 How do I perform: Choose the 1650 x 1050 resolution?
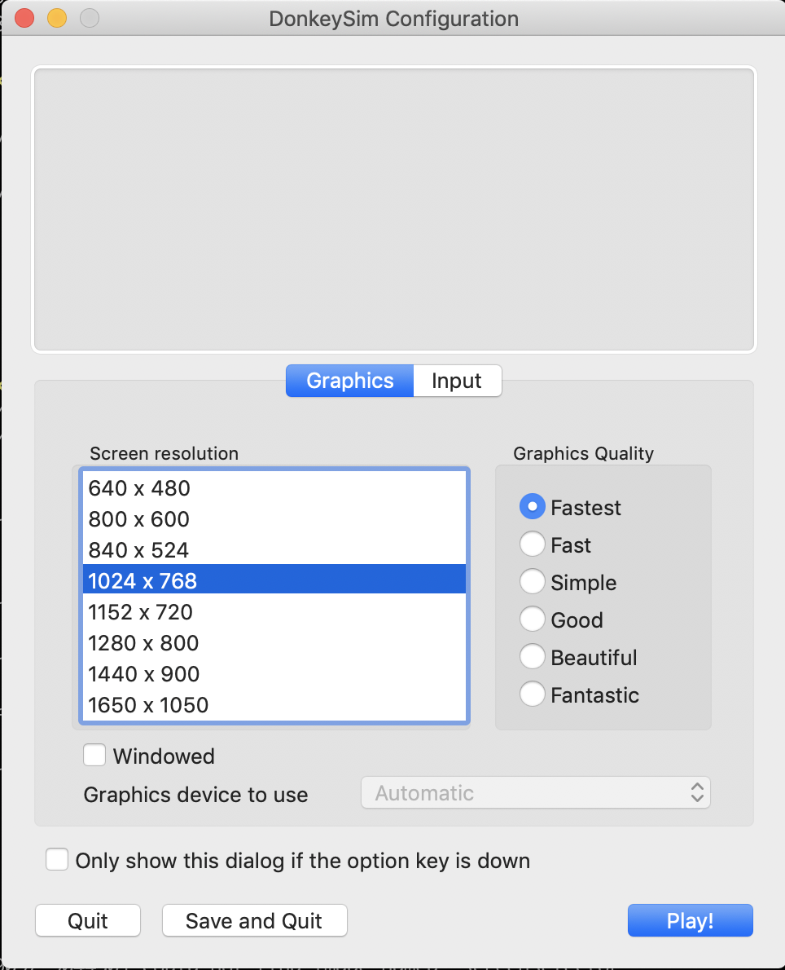[148, 705]
